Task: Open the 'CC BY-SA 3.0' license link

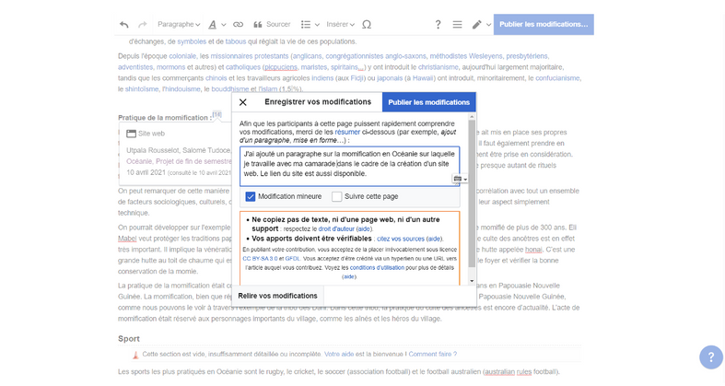Action: pos(260,259)
